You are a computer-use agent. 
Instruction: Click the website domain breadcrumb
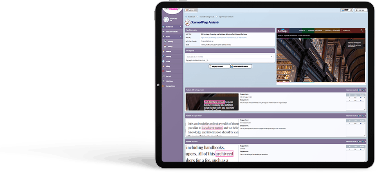coord(206,17)
